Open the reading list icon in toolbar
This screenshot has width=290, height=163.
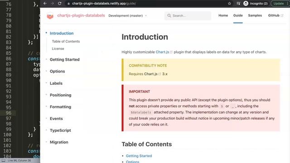click(238, 3)
